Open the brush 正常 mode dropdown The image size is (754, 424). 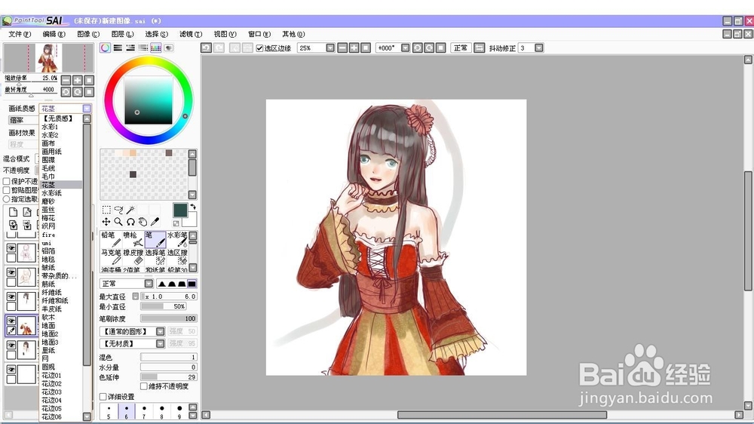(149, 284)
